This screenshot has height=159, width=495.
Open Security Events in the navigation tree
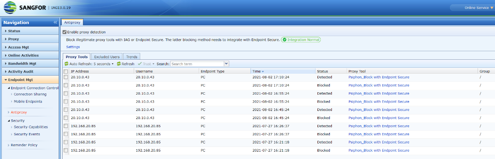tap(27, 134)
